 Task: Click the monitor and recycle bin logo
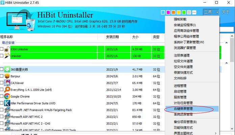click(x=21, y=20)
